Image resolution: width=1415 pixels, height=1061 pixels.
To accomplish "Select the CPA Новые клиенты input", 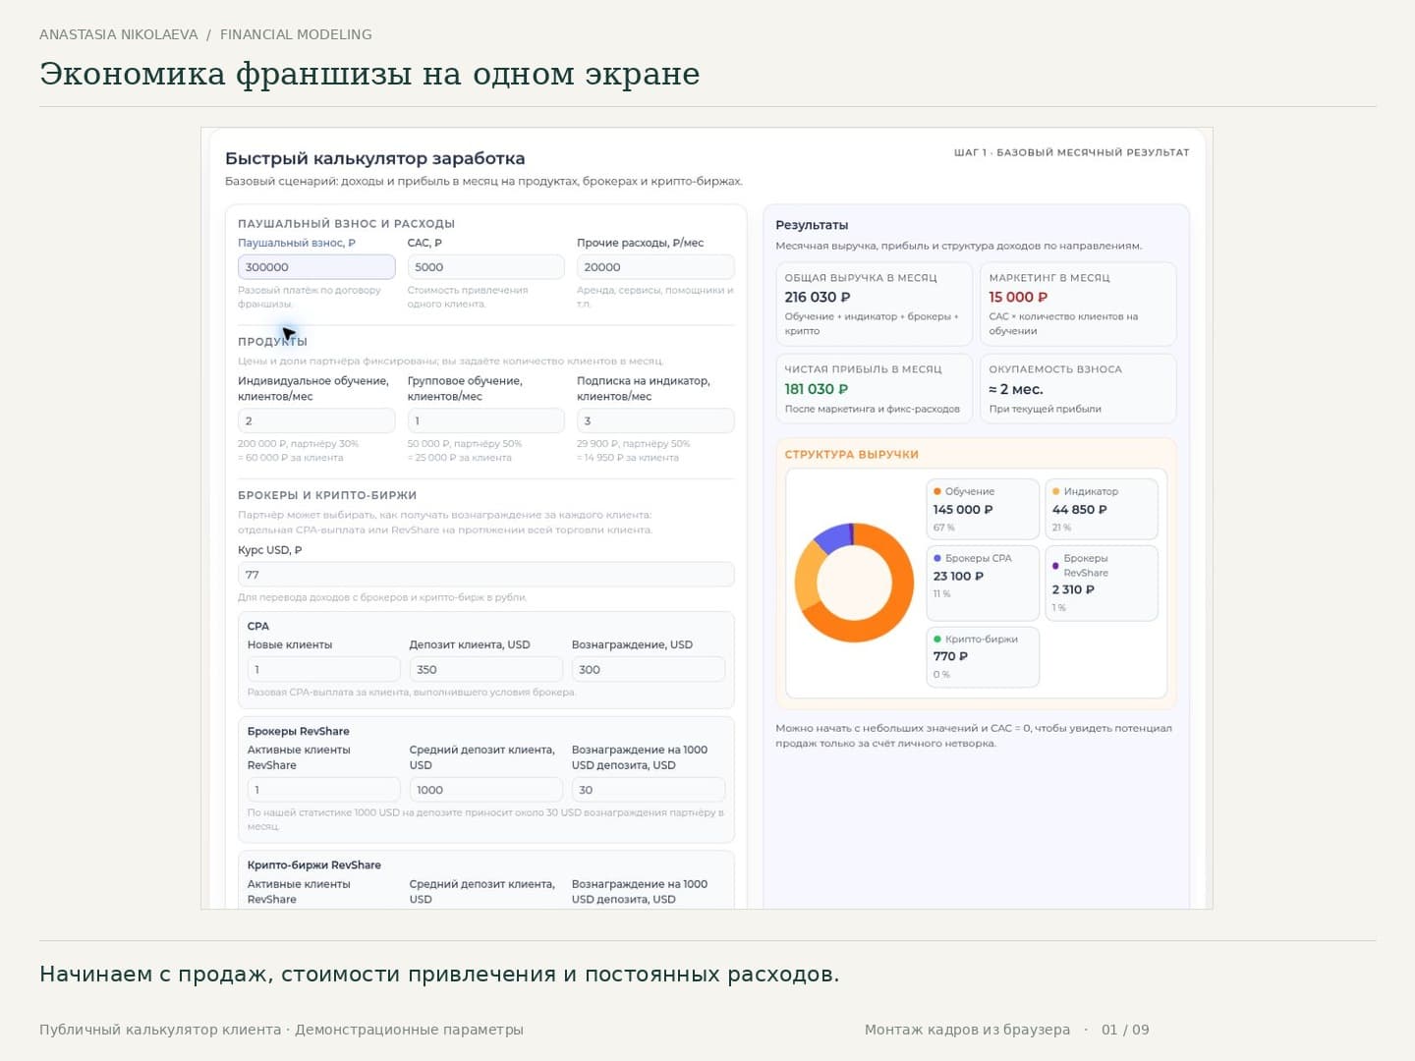I will pyautogui.click(x=323, y=669).
